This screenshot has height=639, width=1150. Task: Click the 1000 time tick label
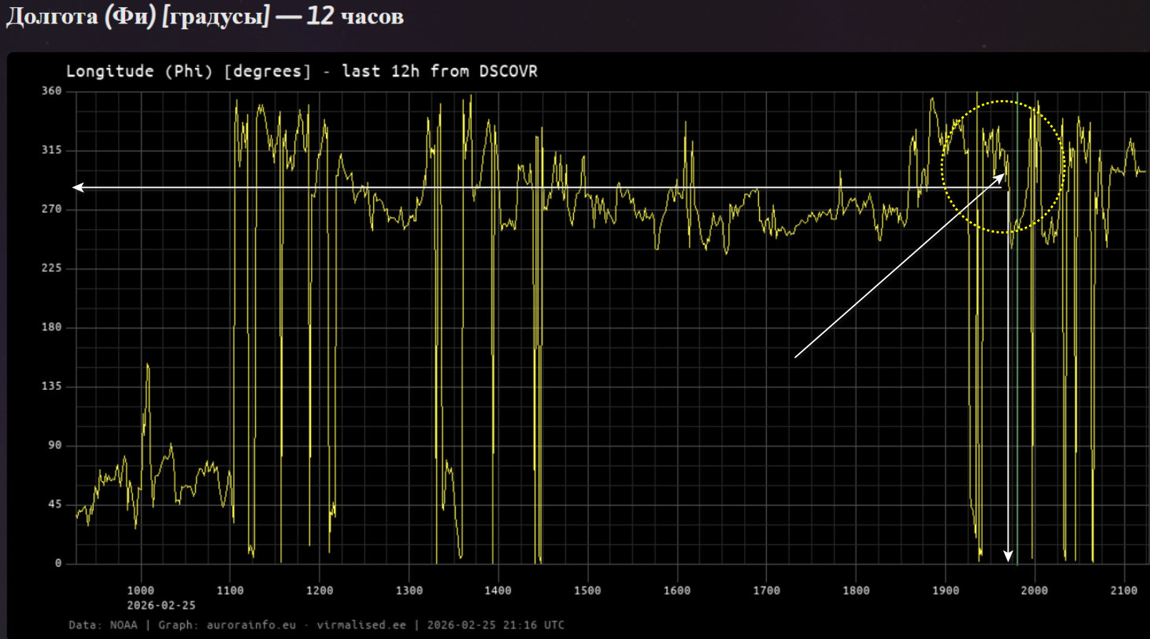[141, 590]
